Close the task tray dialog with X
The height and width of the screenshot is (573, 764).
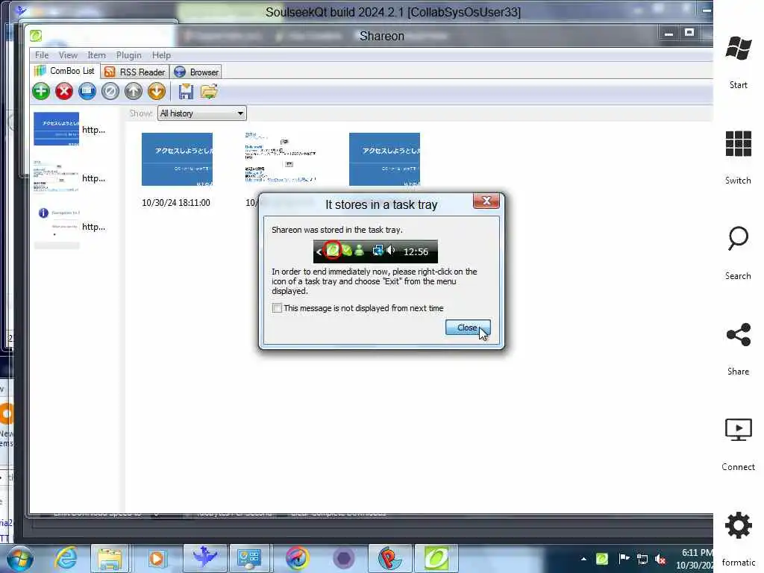(486, 201)
